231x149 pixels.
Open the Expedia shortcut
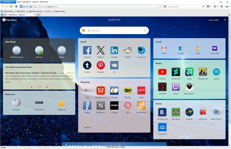189,112
